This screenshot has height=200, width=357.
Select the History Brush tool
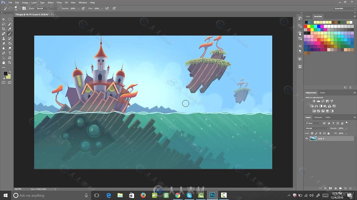(x=10, y=39)
